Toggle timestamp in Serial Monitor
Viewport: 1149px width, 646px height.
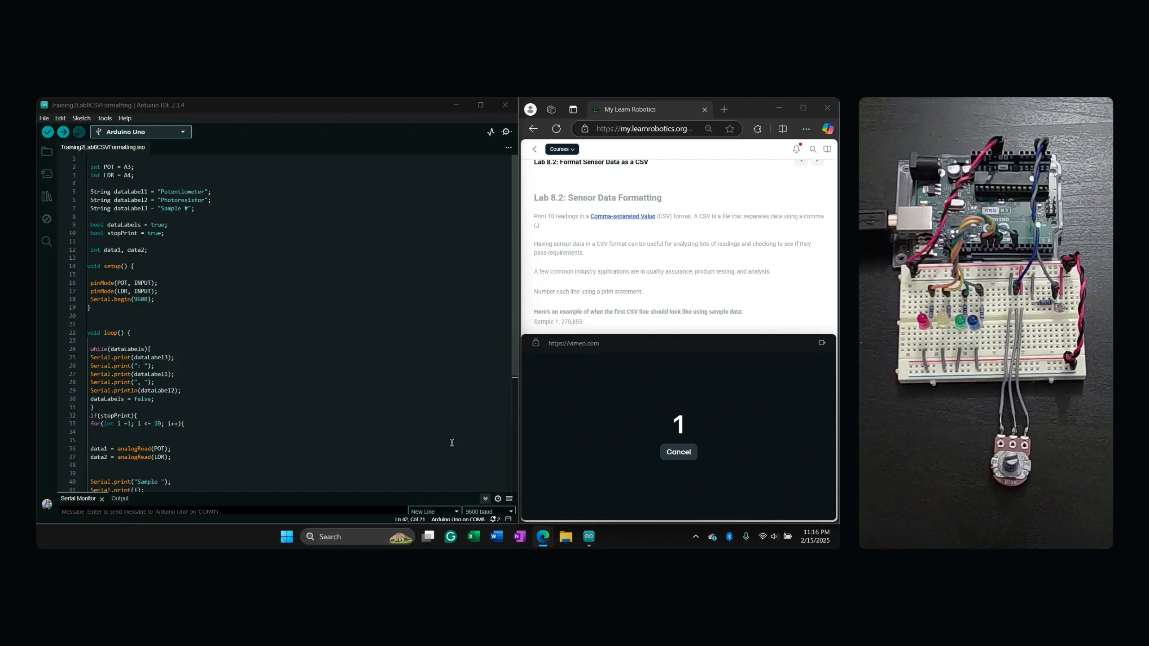(x=497, y=498)
